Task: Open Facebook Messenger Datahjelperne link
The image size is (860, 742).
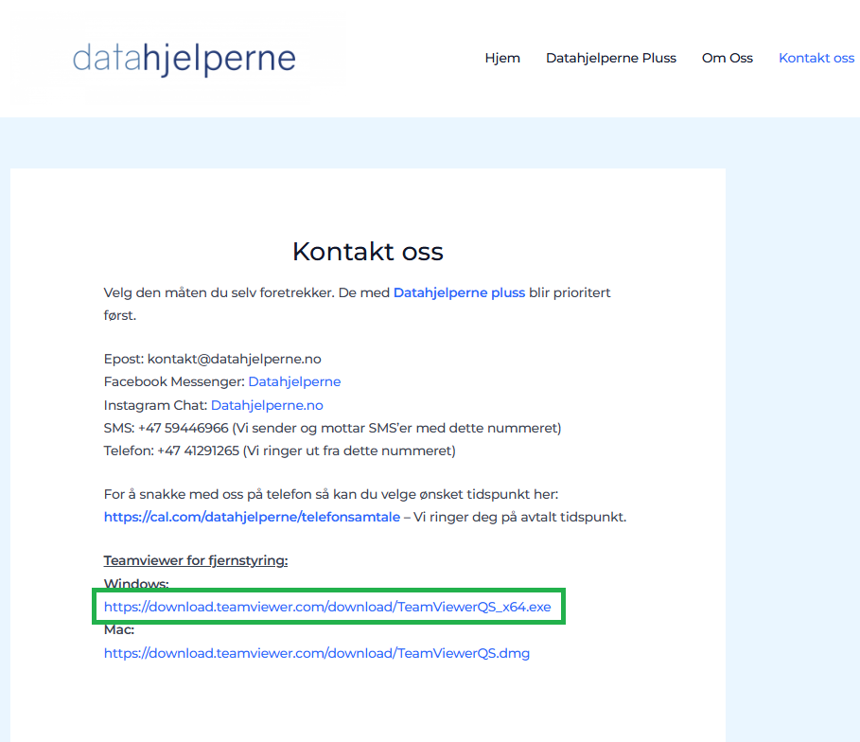Action: (294, 381)
